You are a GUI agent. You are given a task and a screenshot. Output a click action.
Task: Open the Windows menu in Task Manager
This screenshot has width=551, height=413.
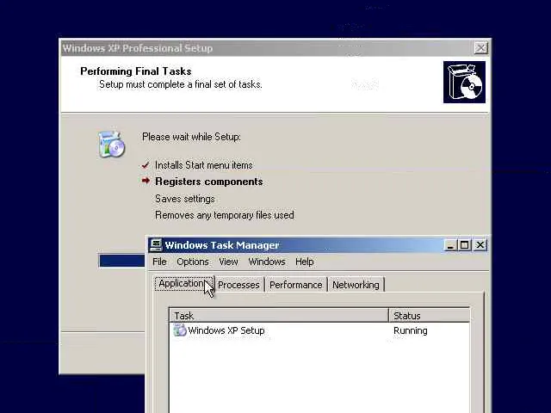267,262
